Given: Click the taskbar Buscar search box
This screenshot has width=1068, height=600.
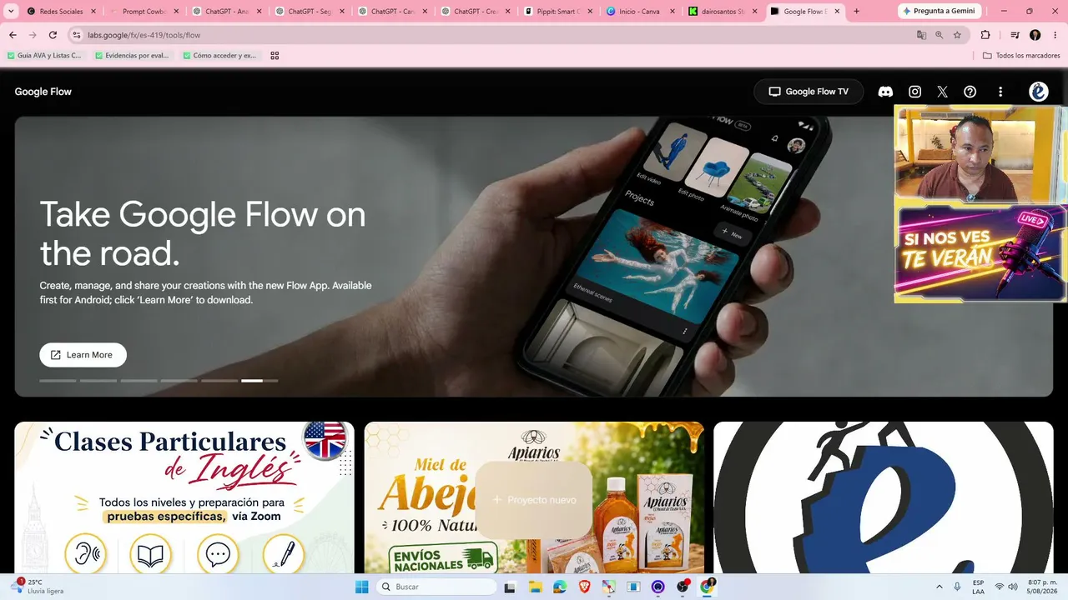Looking at the screenshot, I should pyautogui.click(x=436, y=587).
